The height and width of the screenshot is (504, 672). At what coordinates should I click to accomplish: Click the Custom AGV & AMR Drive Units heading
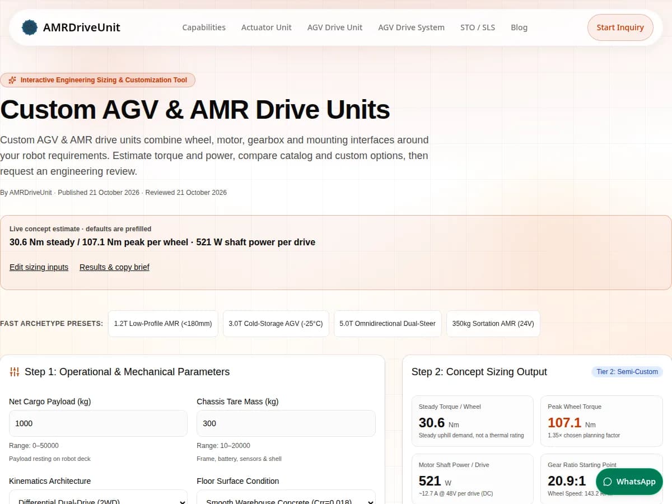(x=195, y=109)
